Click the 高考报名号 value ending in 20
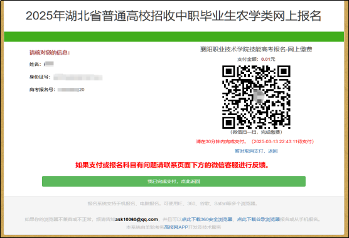Image resolution: width=349 pixels, height=238 pixels. pos(71,90)
